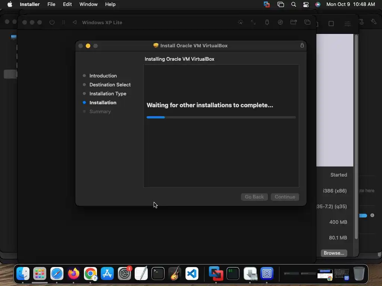Click capture mouse cursor icon in VM toolbar
Viewport: 382px width, 286px height.
241,22
